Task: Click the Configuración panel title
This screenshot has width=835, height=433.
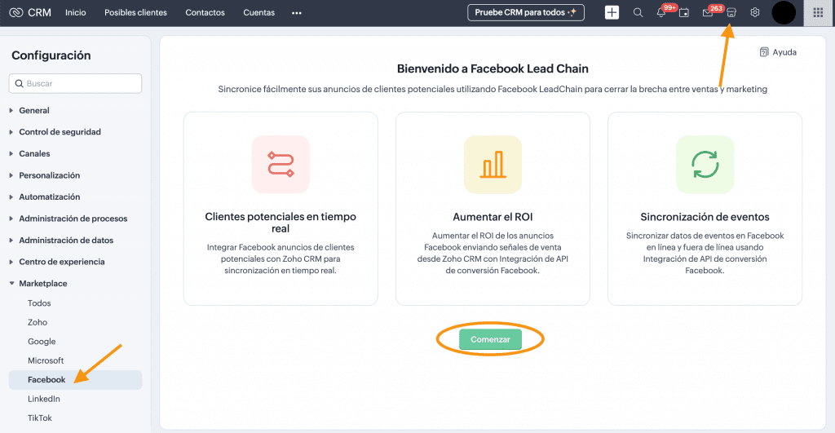Action: 51,55
